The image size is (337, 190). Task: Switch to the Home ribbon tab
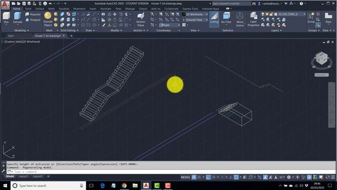coord(16,9)
